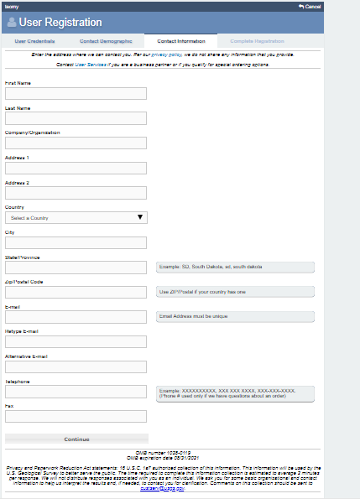Click the Continue button
Viewport: 360px width, 499px height.
[x=76, y=439]
